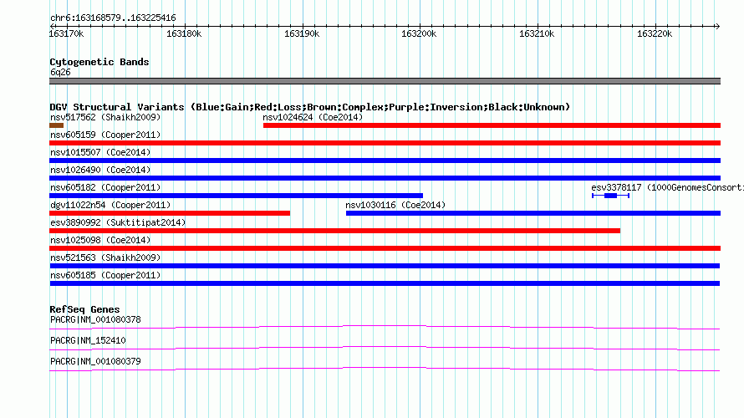Select the red bar under esv3890992
744x418 pixels.
pos(334,231)
